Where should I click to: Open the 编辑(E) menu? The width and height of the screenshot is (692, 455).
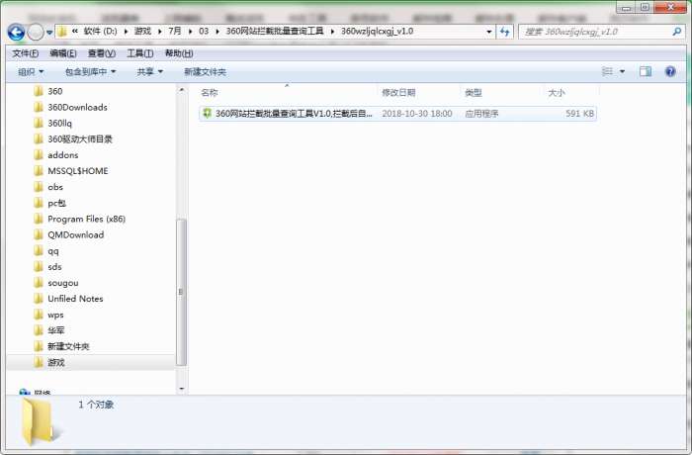coord(63,53)
